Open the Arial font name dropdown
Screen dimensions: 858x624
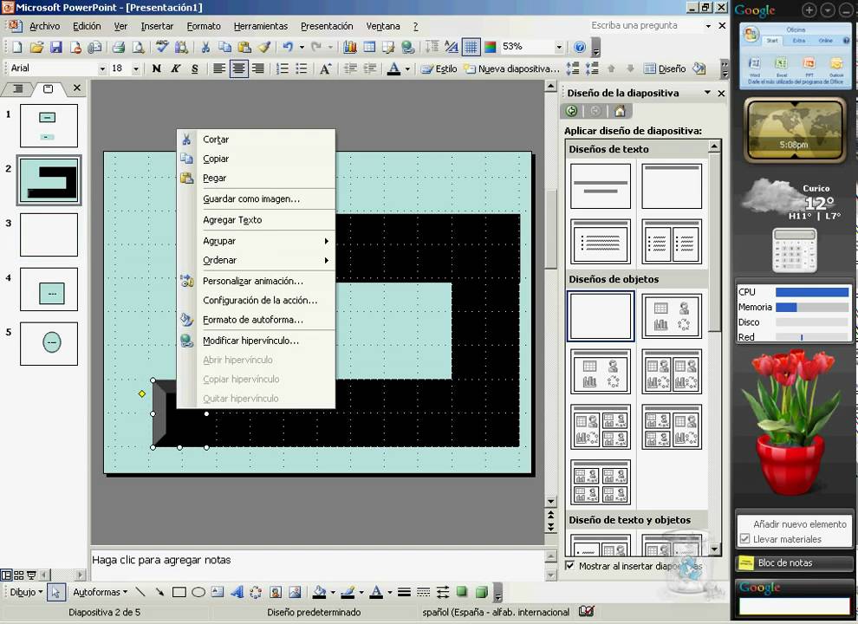(102, 68)
